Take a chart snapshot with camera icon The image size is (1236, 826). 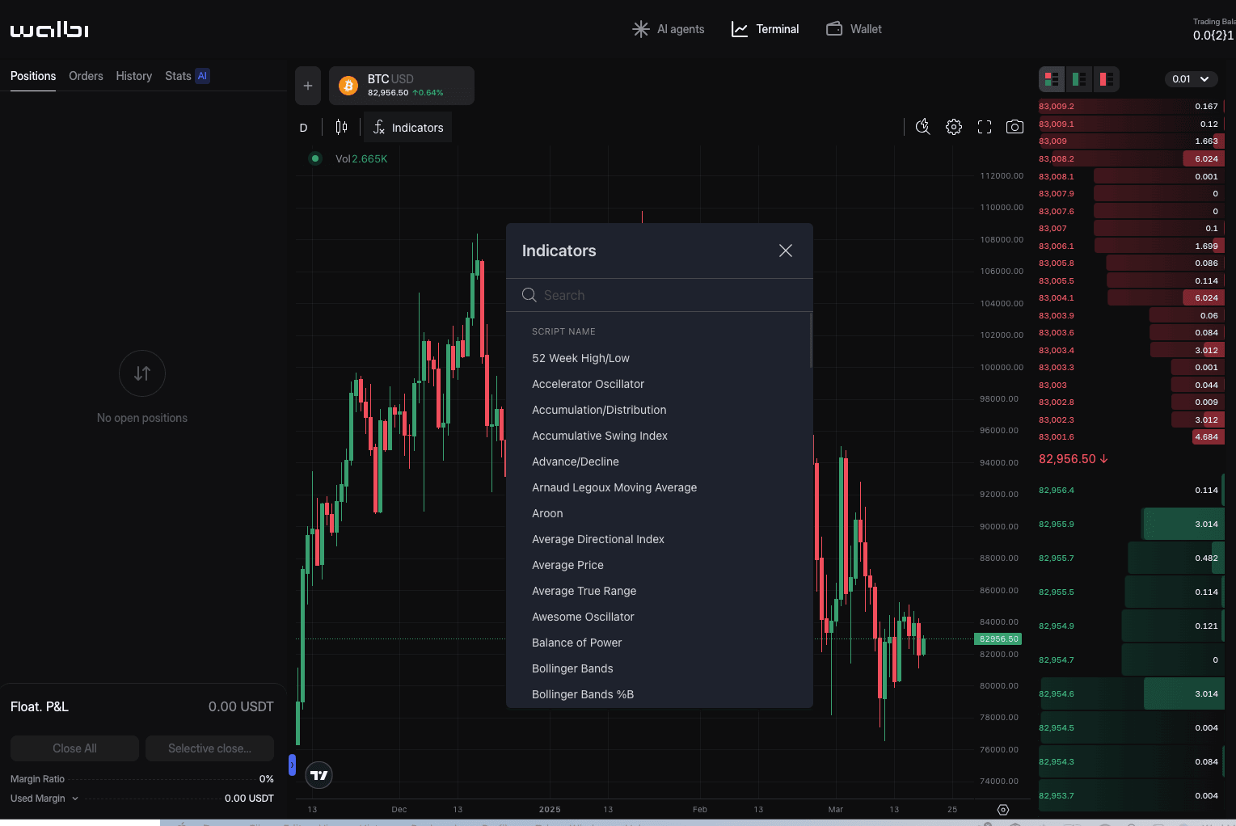pos(1015,127)
